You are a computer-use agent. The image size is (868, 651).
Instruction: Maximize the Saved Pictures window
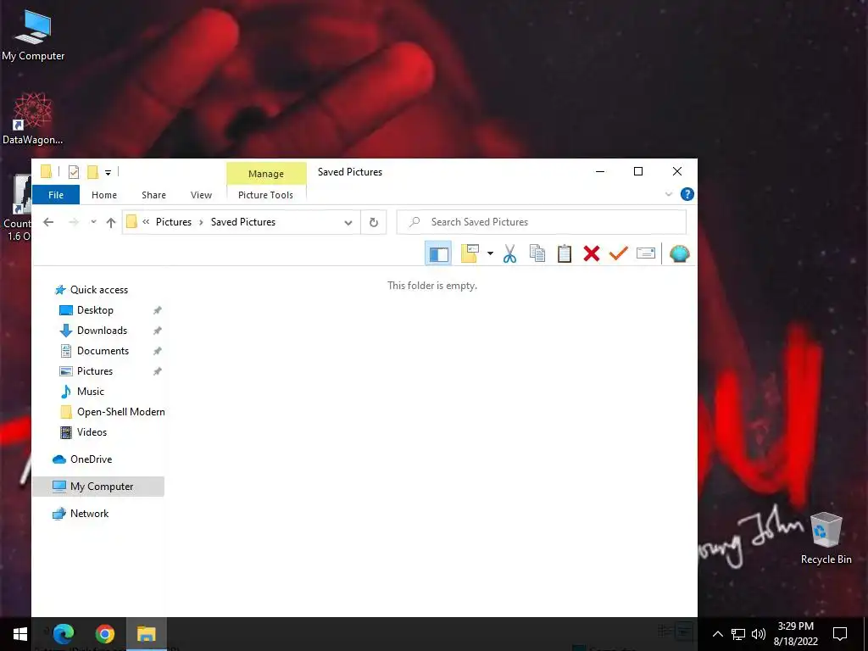click(637, 171)
